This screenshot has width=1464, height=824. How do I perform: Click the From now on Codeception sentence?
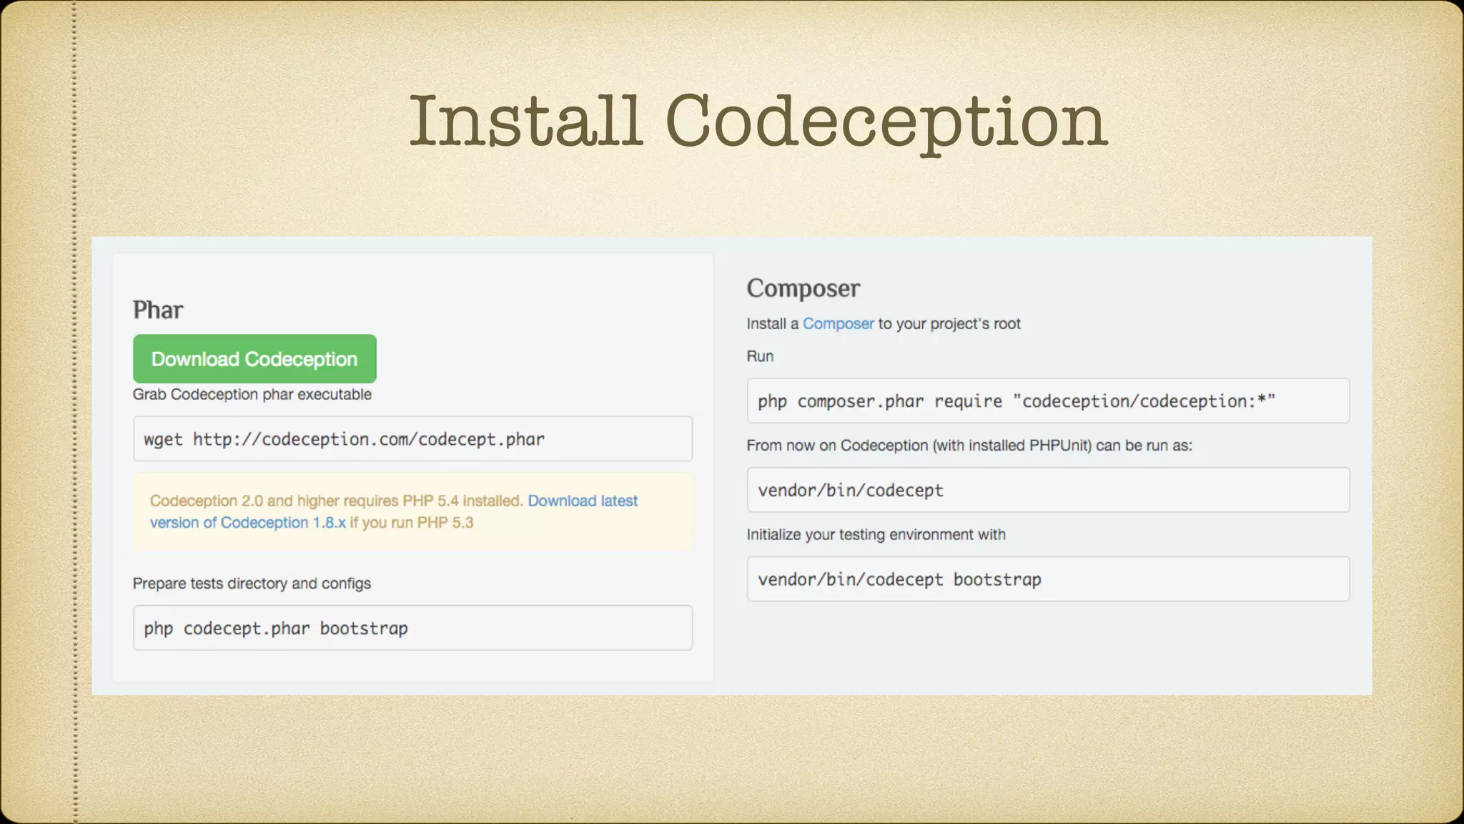pyautogui.click(x=969, y=445)
